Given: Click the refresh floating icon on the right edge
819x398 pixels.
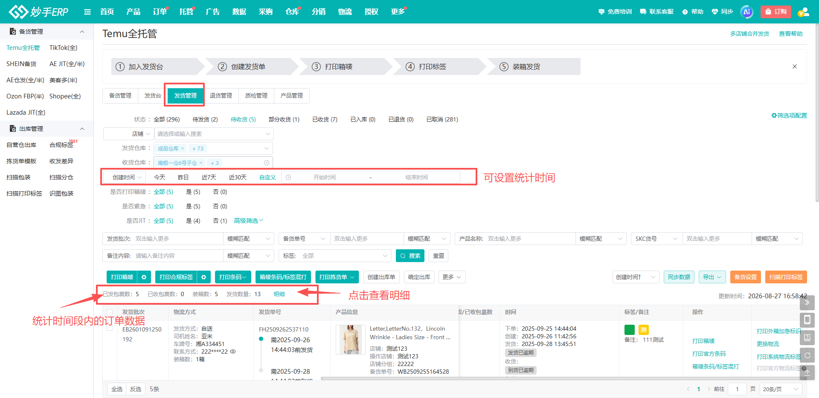Looking at the screenshot, I should tap(807, 355).
